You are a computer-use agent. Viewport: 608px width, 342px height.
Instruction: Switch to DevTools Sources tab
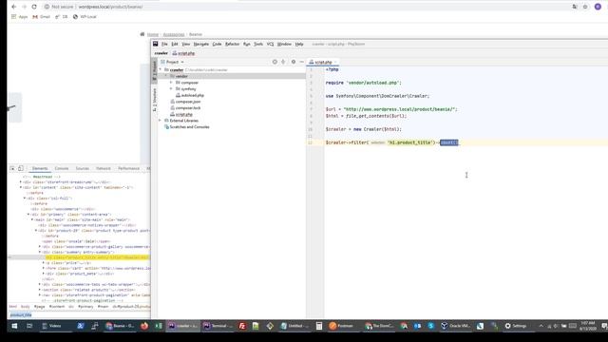(x=83, y=169)
